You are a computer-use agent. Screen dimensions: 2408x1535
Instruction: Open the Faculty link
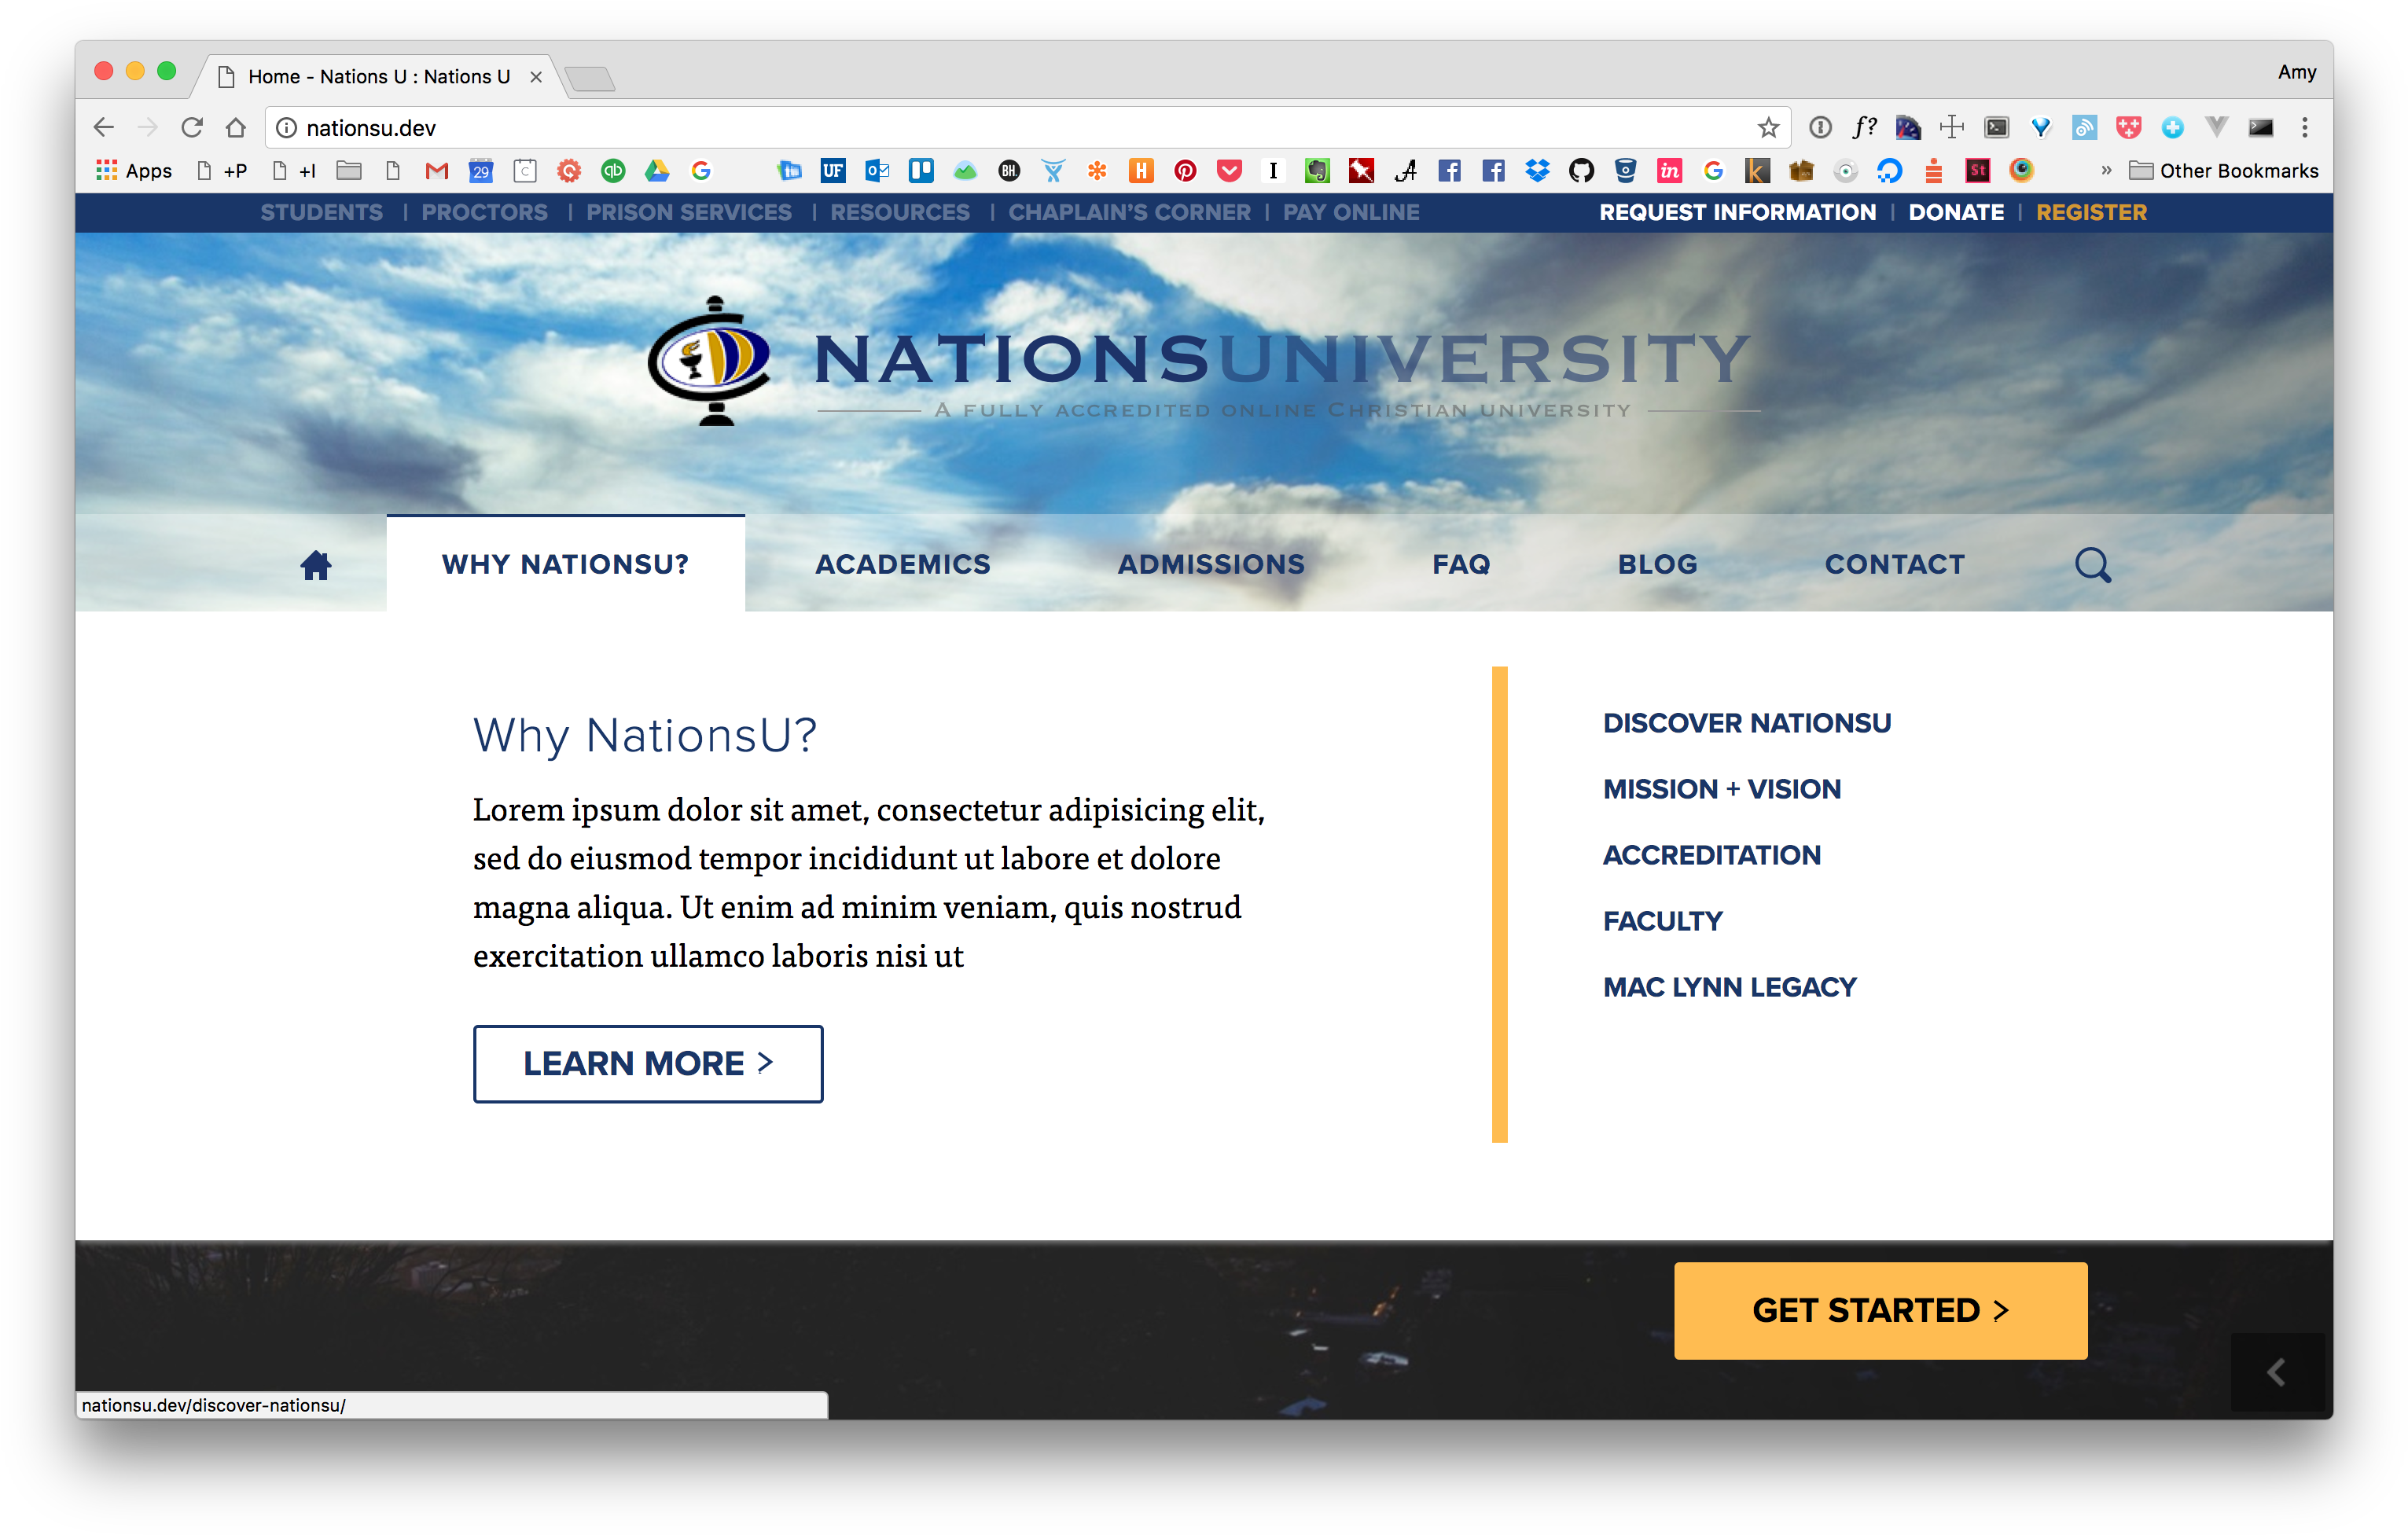pos(1663,921)
